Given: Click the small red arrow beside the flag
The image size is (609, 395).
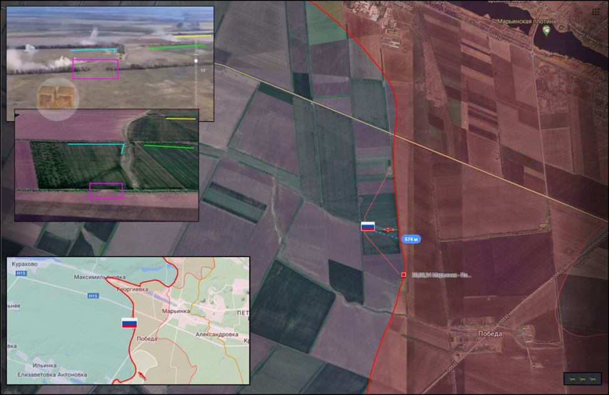Looking at the screenshot, I should [x=388, y=230].
